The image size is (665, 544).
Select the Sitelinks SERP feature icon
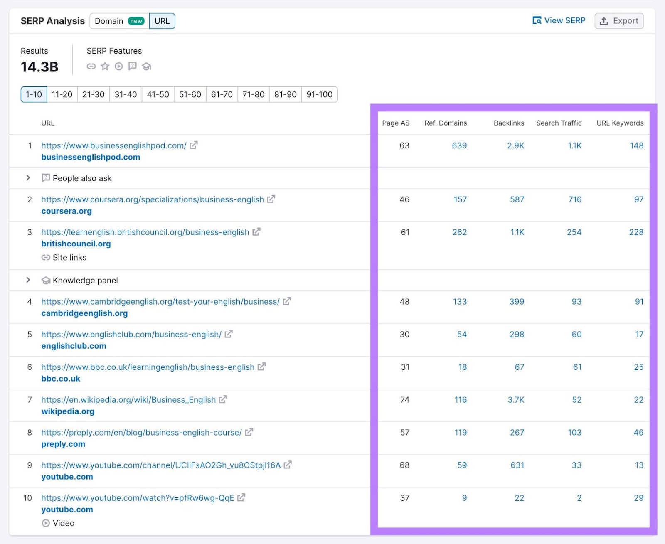(x=91, y=66)
